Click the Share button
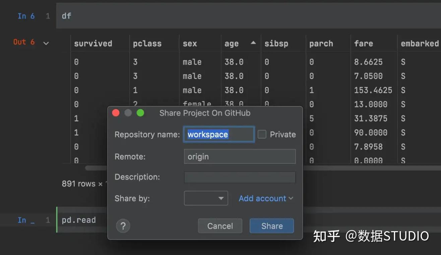Viewport: 441px width, 255px height. 271,226
